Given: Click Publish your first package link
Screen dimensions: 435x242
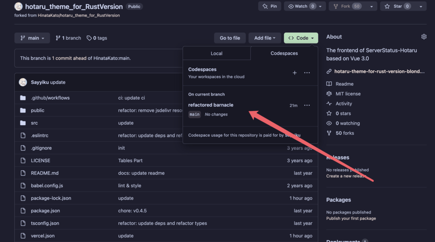Looking at the screenshot, I should [351, 219].
